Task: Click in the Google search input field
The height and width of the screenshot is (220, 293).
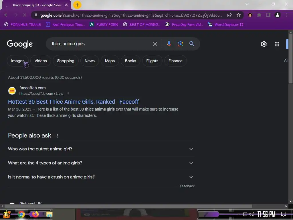Action: click(x=100, y=44)
